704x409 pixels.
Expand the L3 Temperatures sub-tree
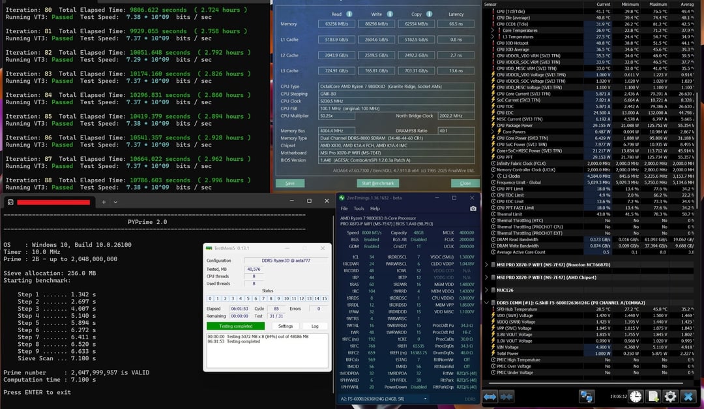[493, 36]
